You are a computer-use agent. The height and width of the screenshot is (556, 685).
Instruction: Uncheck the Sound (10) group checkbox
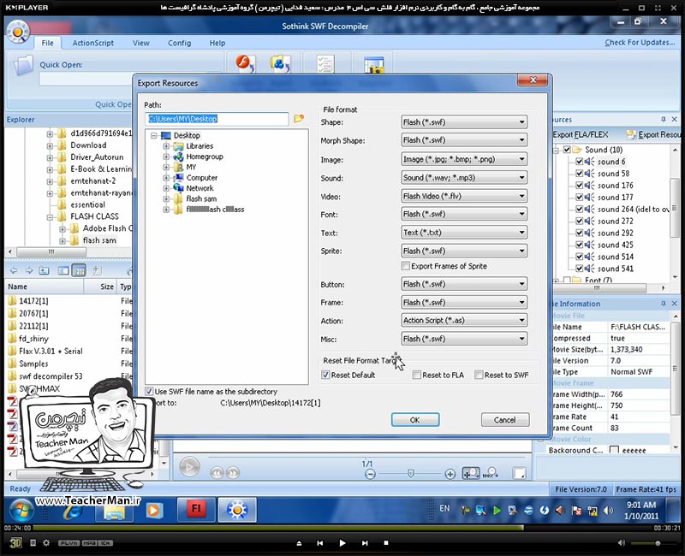coord(567,150)
